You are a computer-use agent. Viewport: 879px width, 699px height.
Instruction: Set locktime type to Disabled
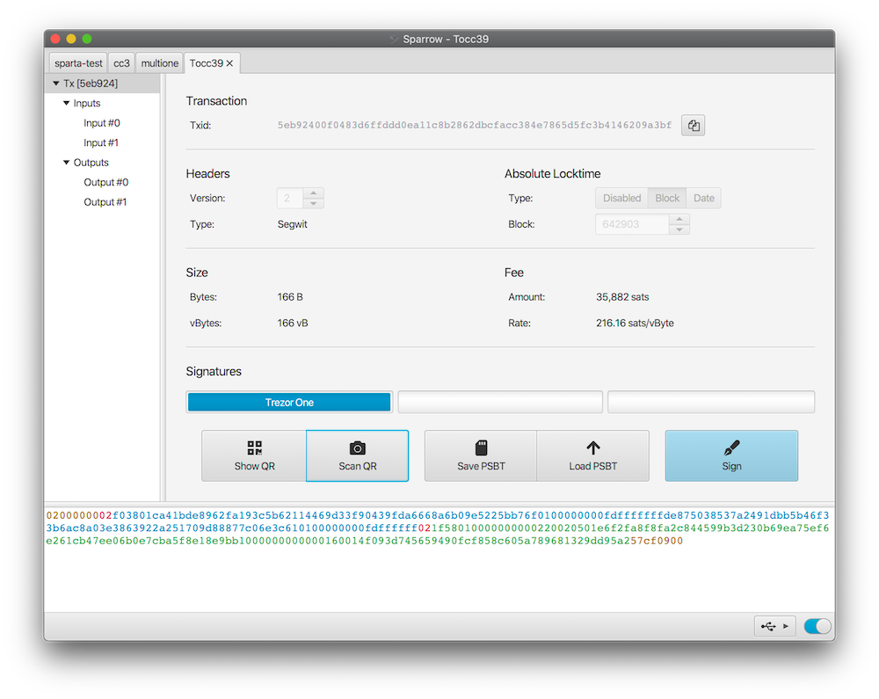[621, 198]
